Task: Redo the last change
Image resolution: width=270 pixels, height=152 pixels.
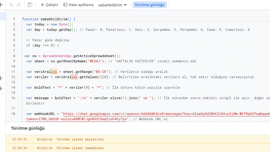Action: (19, 5)
